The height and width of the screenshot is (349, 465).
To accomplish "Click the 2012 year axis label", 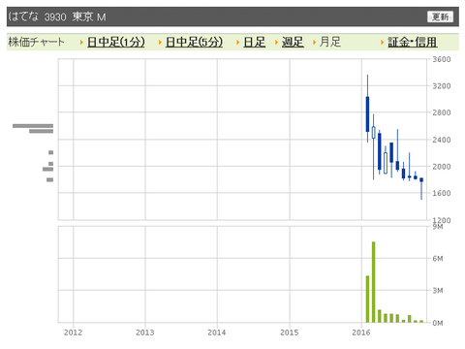I will click(x=73, y=333).
